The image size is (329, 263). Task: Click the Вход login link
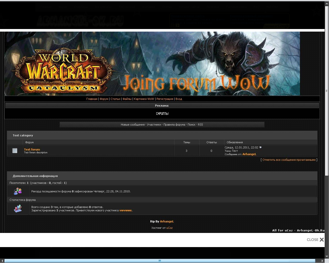(179, 99)
